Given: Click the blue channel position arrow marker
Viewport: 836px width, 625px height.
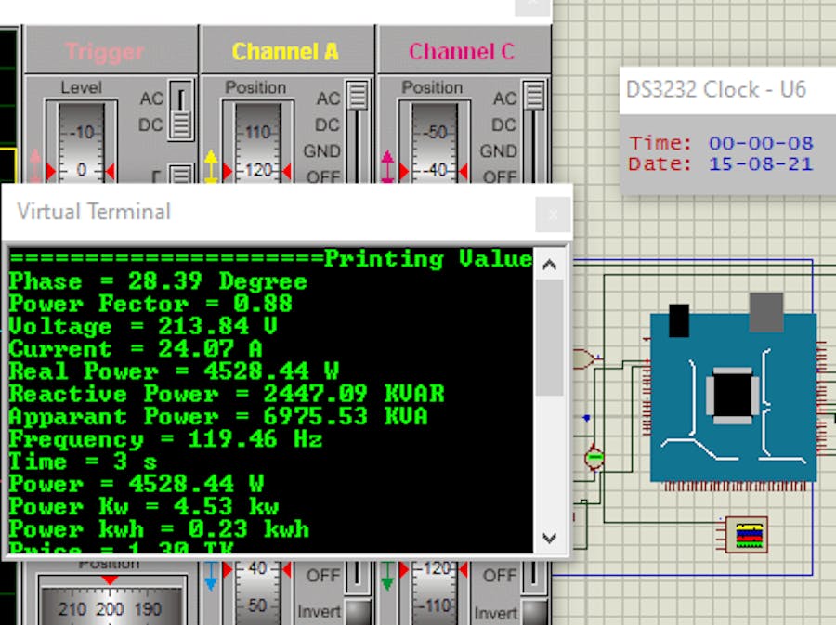Looking at the screenshot, I should 211,579.
